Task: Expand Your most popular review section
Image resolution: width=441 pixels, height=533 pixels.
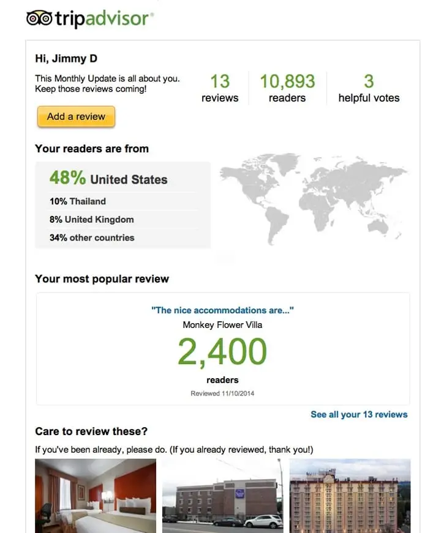Action: [x=102, y=278]
